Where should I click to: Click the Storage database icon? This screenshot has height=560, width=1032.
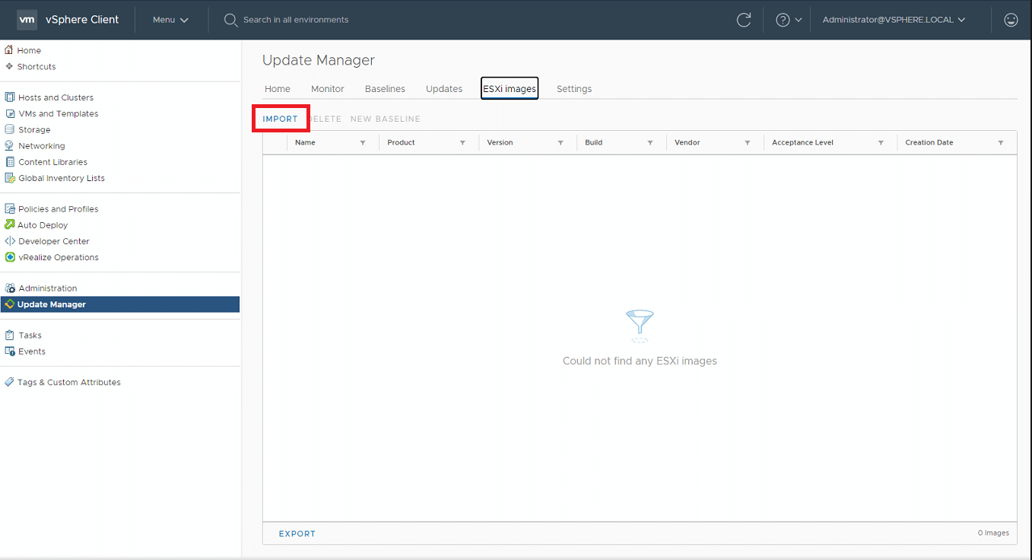click(x=10, y=129)
